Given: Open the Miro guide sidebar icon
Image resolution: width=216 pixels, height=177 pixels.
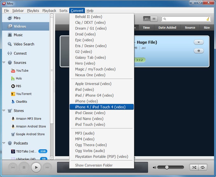Looking at the screenshot, I should pyautogui.click(x=10, y=18).
